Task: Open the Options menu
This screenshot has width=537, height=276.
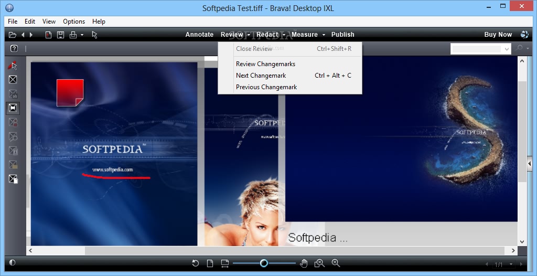Action: (74, 22)
